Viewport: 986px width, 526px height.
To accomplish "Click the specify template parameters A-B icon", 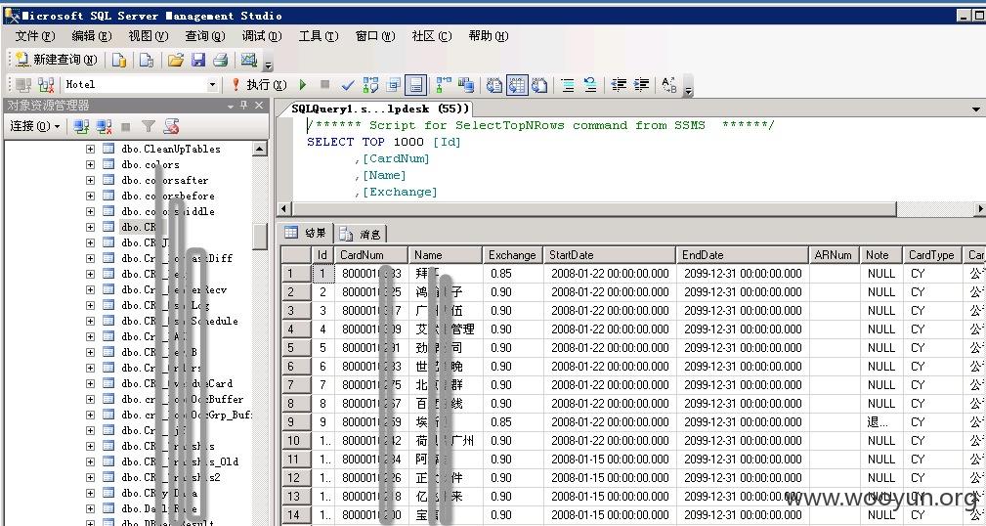I will [x=669, y=84].
